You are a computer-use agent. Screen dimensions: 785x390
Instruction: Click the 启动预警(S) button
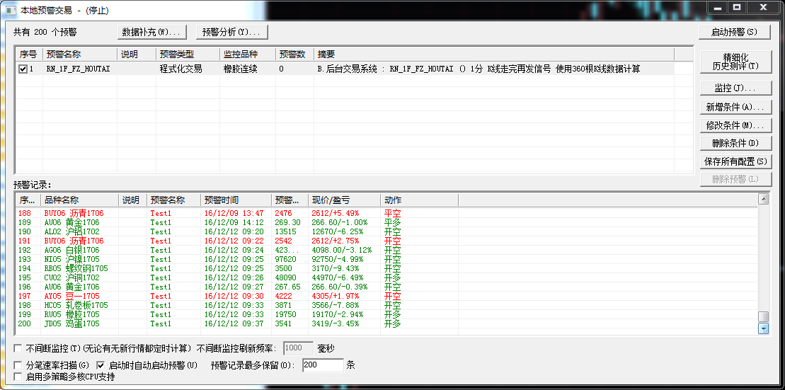(735, 32)
